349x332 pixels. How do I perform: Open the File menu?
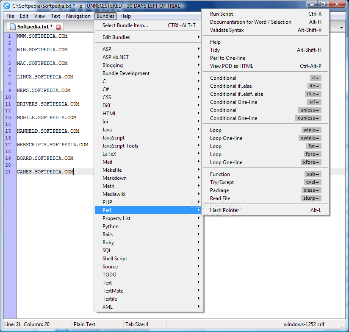click(x=10, y=16)
